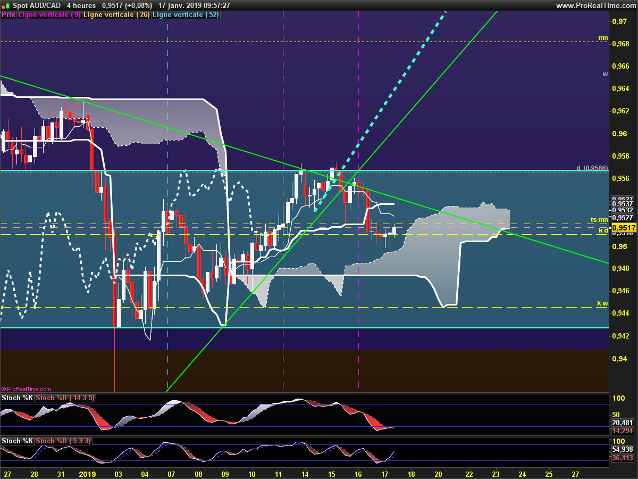Select the Ligne verticale (52) label
The image size is (638, 479).
186,15
